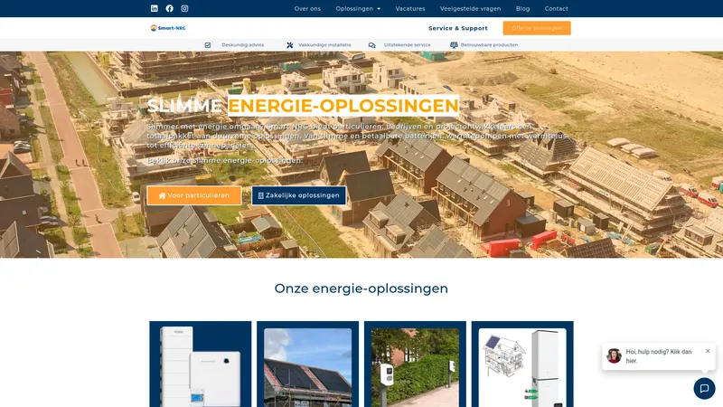Click the Offerte aanvragen button

[x=537, y=28]
